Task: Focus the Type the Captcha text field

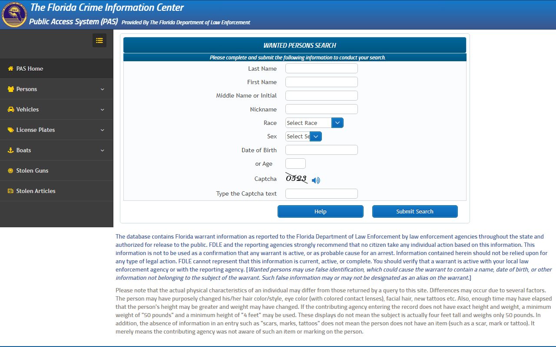Action: [321, 193]
